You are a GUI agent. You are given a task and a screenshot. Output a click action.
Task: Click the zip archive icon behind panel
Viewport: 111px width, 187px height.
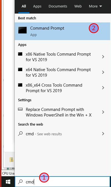coord(11,160)
